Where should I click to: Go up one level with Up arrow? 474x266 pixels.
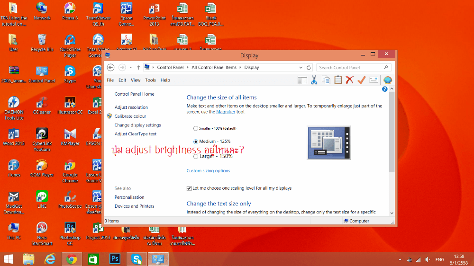138,67
